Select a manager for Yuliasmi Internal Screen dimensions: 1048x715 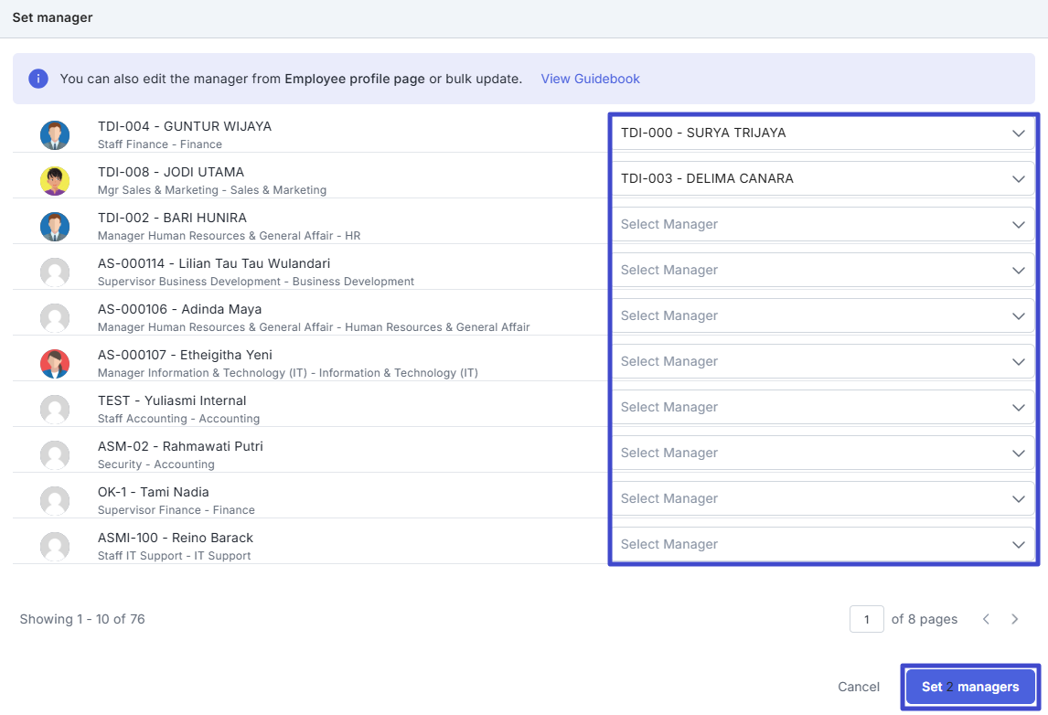[822, 408]
